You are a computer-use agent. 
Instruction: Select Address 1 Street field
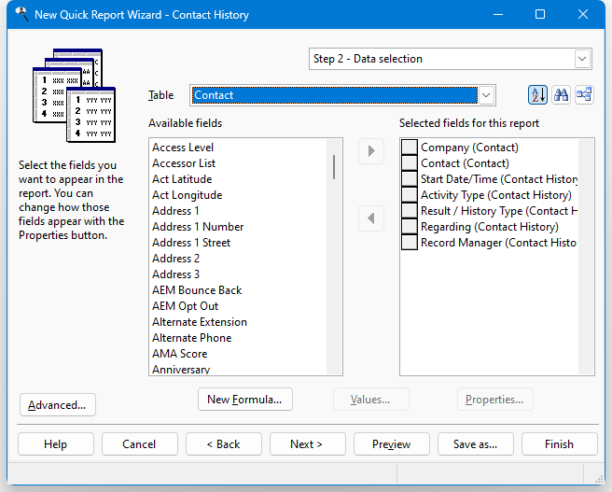coord(239,243)
